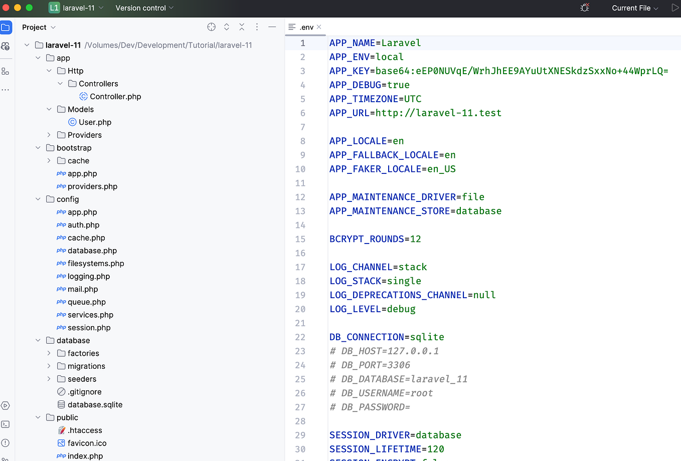This screenshot has height=461, width=681.
Task: Collapse the config folder
Action: pyautogui.click(x=38, y=199)
